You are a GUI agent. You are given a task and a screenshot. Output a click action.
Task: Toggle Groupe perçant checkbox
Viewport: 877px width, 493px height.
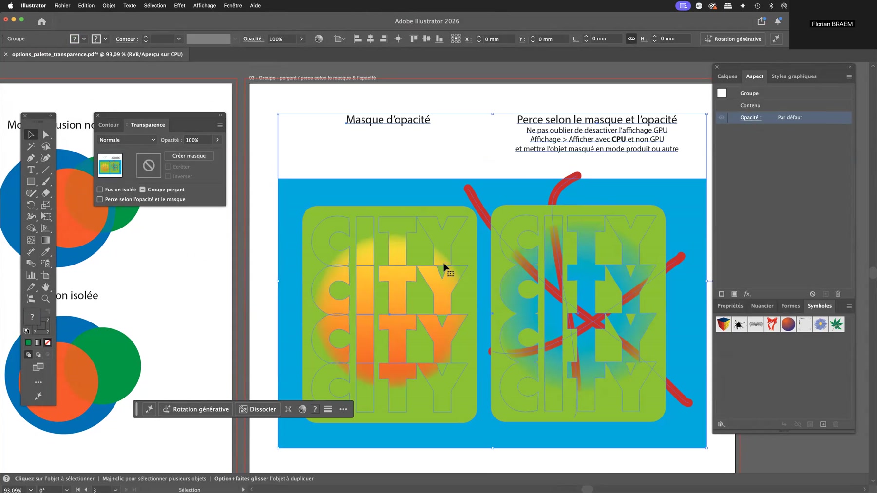pos(143,190)
